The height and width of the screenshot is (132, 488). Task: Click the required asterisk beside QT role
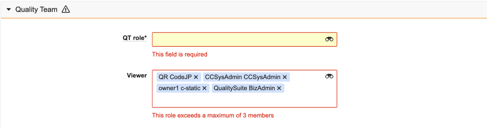[146, 37]
